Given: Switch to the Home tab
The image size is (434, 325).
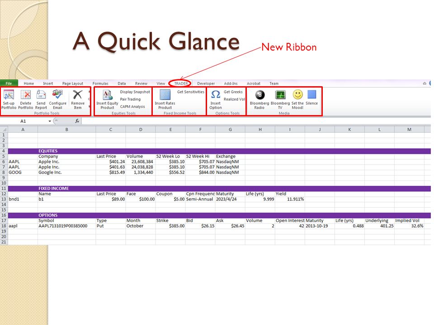Looking at the screenshot, I should pyautogui.click(x=29, y=84).
